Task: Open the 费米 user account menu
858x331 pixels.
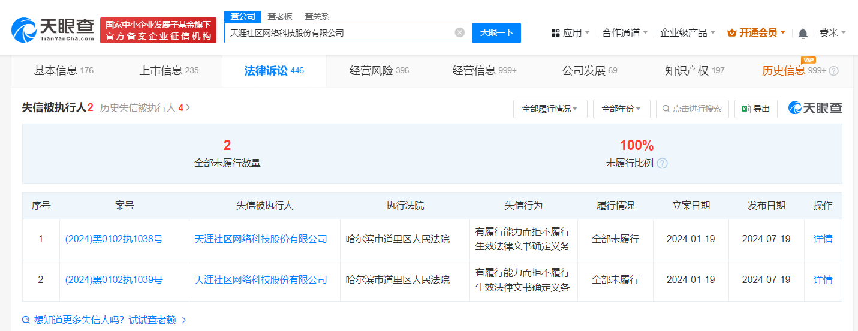Action: [x=832, y=33]
